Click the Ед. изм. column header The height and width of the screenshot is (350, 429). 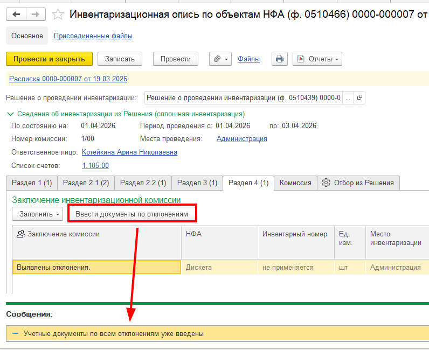click(350, 242)
